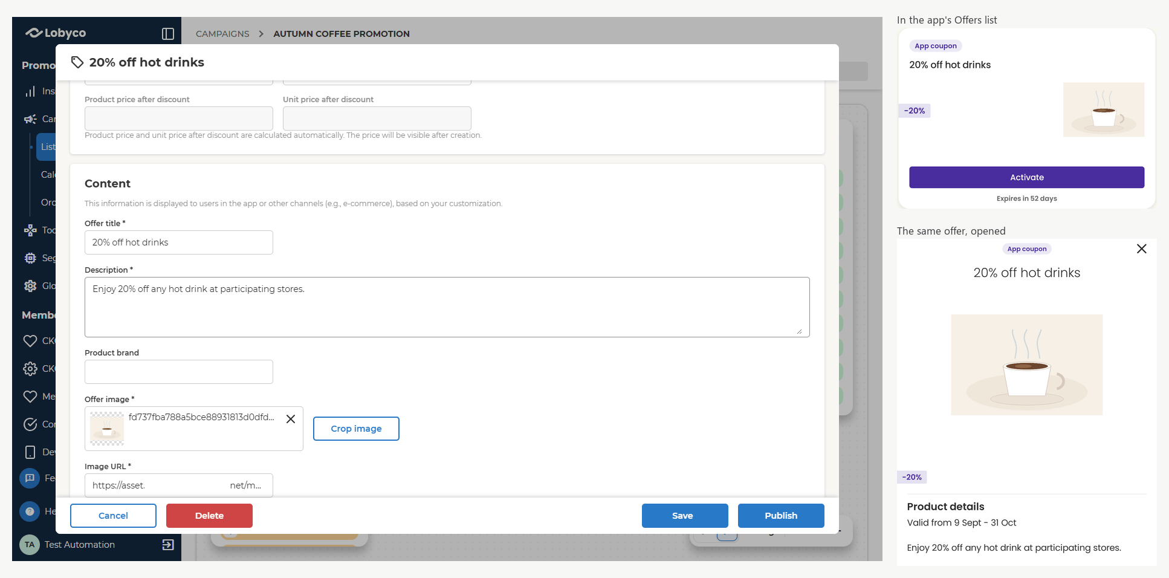
Task: Click the Image URL field
Action: point(179,485)
